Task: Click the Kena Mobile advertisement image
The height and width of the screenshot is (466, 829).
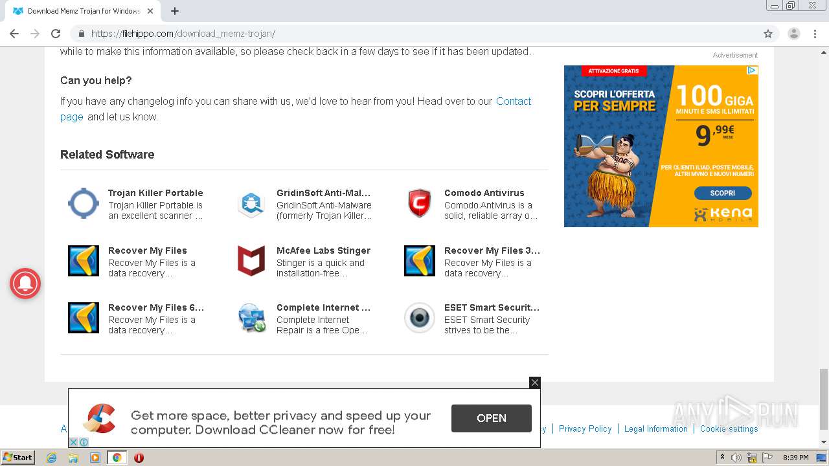Action: [x=661, y=146]
